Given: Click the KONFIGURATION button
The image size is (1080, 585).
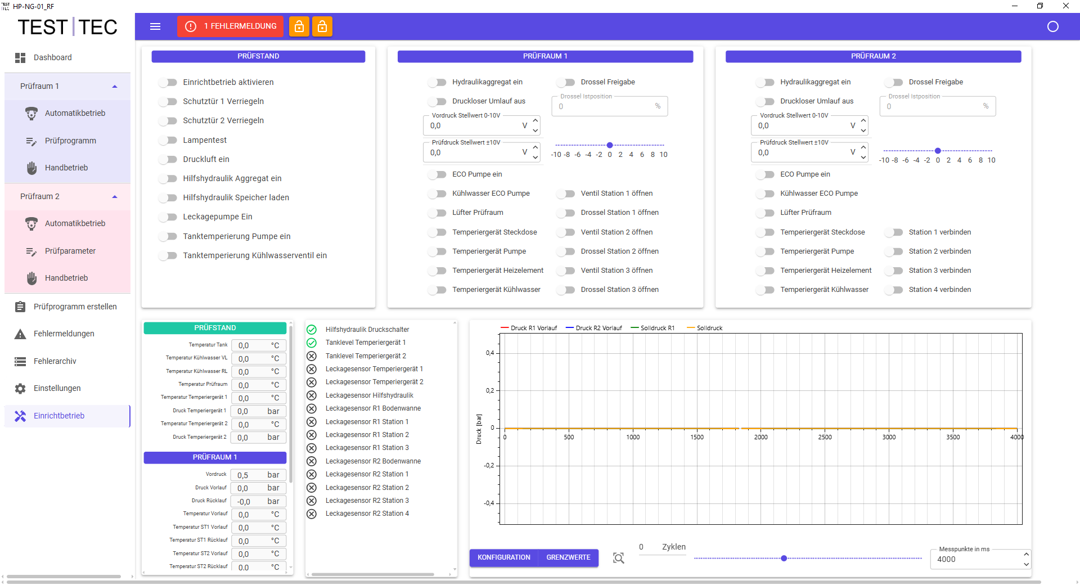Looking at the screenshot, I should pyautogui.click(x=503, y=557).
